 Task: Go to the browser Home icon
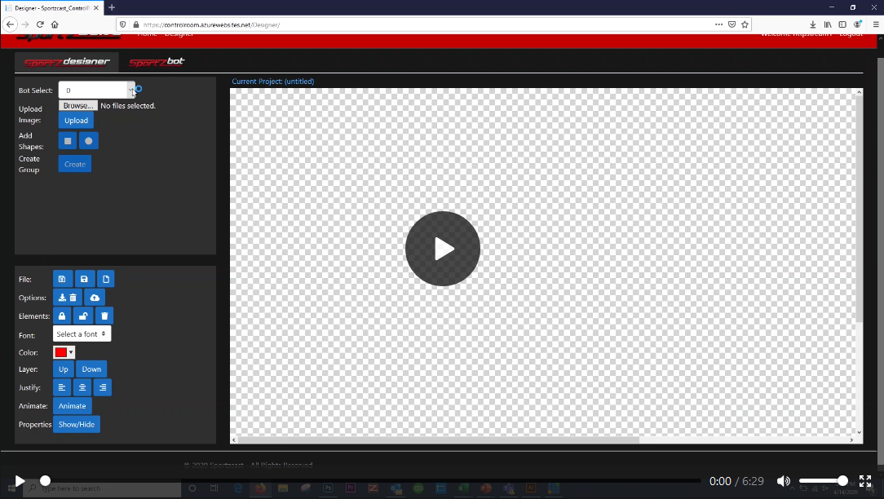pyautogui.click(x=55, y=24)
